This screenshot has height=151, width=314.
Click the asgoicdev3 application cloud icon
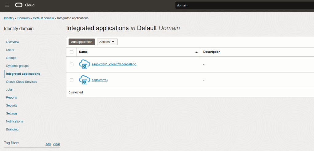point(84,80)
